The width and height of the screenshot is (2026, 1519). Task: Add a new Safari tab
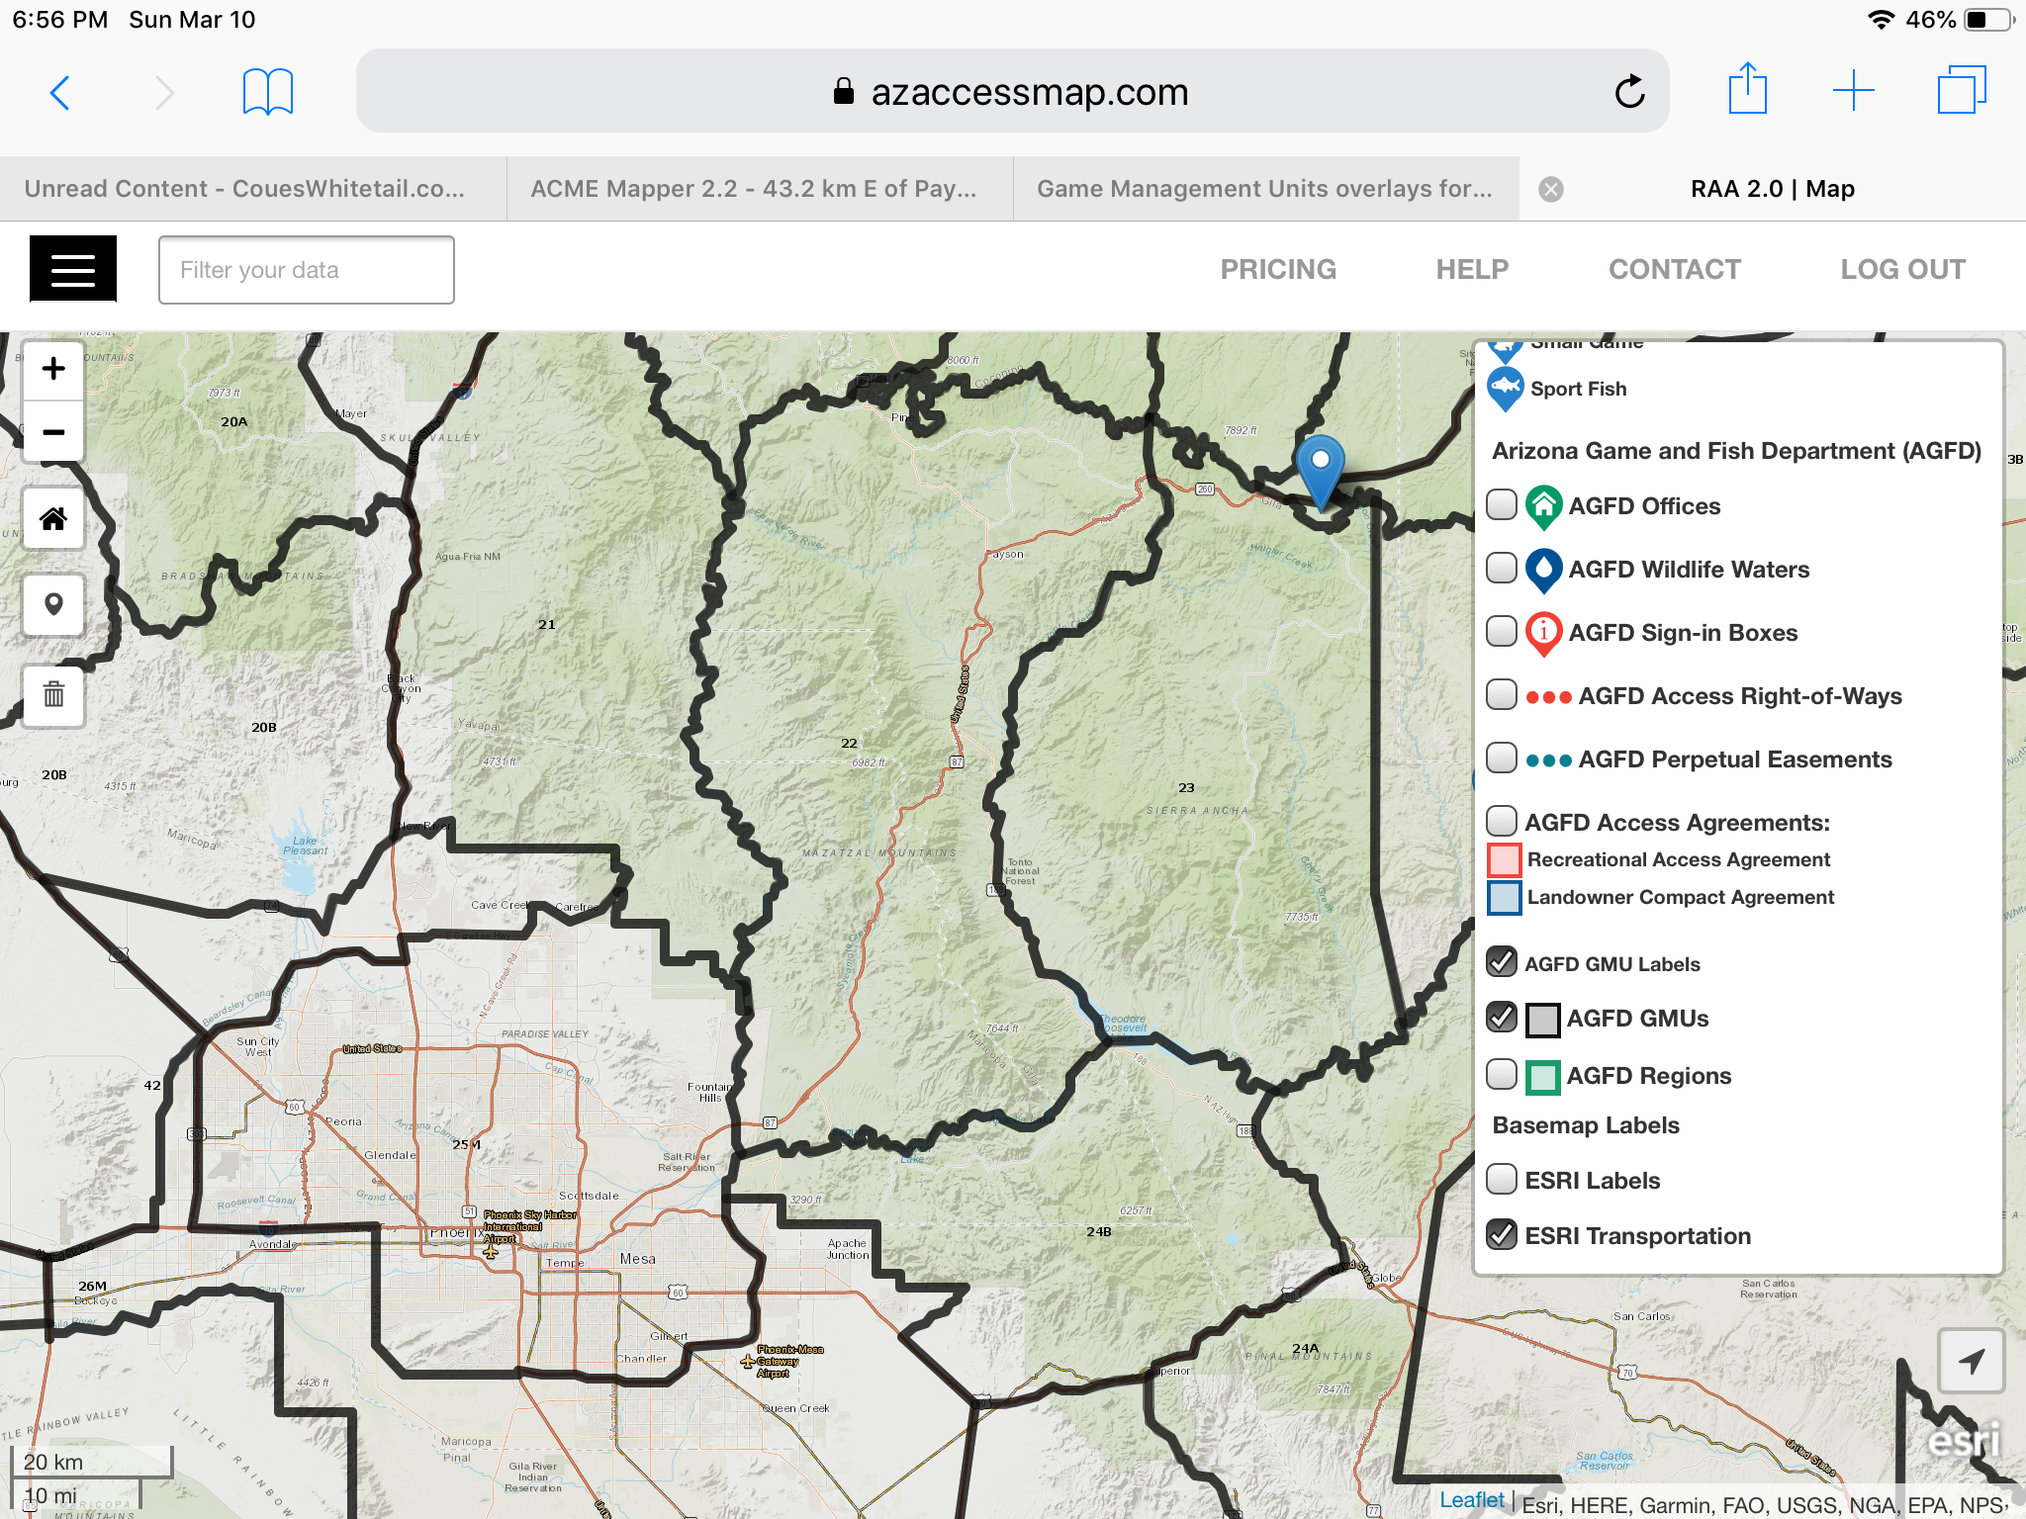coord(1853,91)
